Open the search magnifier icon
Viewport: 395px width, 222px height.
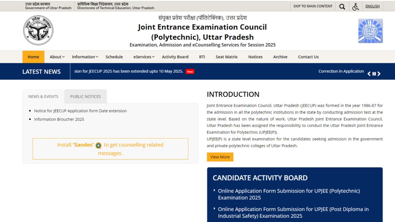(342, 6)
